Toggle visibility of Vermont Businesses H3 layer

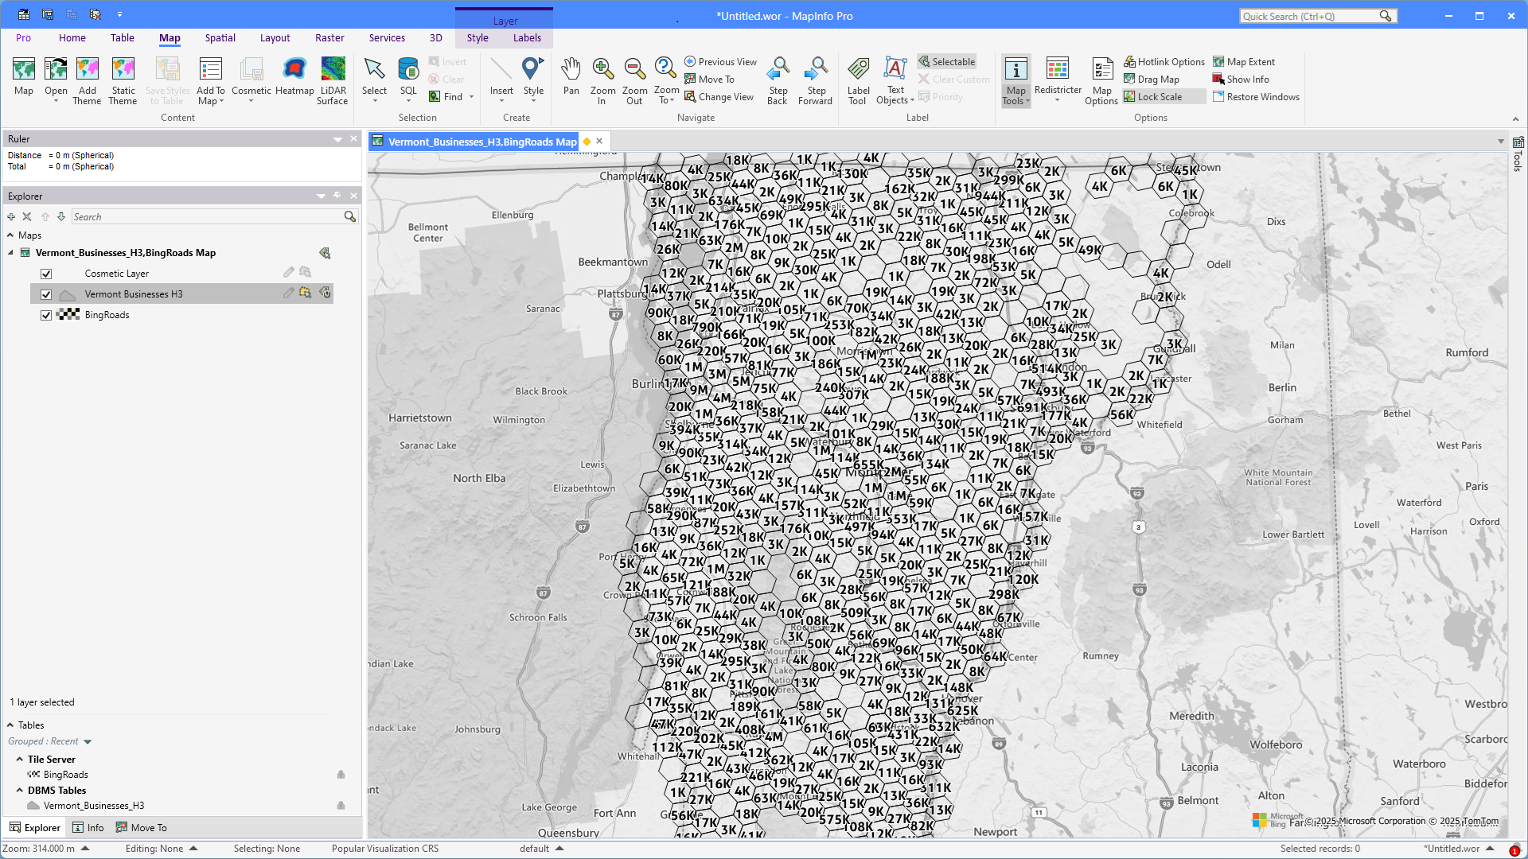pos(46,294)
